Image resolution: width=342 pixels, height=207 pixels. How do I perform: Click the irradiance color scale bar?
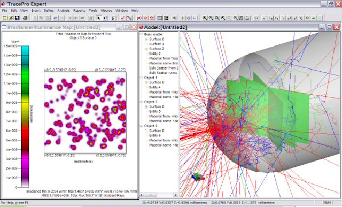pos(25,117)
